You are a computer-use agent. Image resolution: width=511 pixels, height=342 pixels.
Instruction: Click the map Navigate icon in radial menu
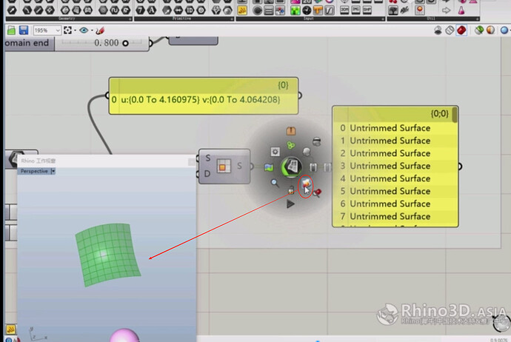(x=269, y=167)
